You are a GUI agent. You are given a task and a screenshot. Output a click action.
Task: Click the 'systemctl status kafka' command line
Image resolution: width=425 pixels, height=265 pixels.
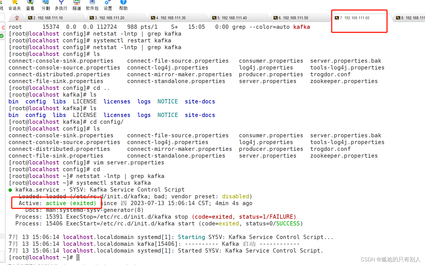pos(80,183)
